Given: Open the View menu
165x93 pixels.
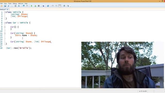Looking at the screenshot, I should (5, 4).
